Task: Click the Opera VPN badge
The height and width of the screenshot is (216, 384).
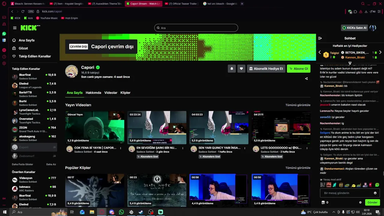Action: (x=31, y=11)
